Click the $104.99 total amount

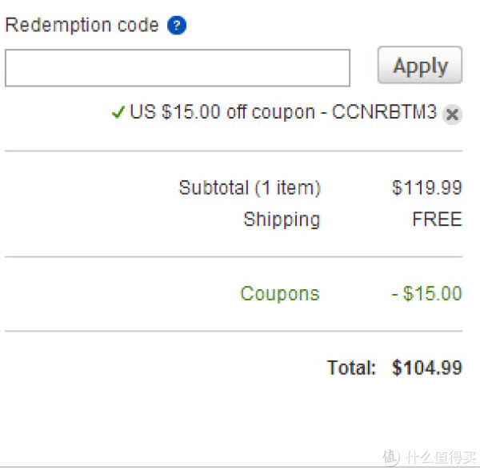click(426, 368)
